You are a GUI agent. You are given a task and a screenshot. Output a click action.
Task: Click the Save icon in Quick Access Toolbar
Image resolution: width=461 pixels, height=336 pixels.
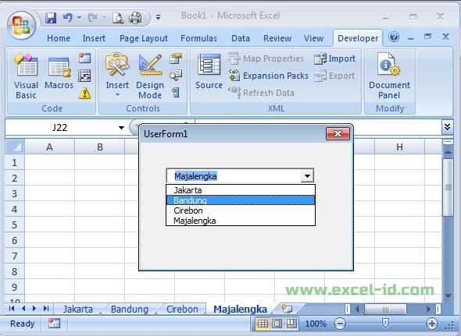coord(51,18)
